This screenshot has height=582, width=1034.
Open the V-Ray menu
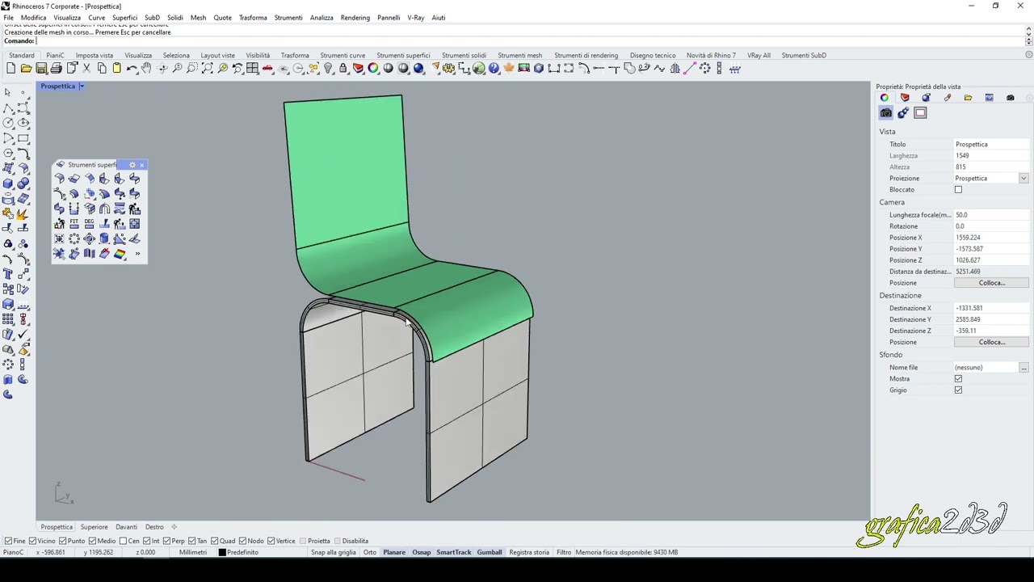pyautogui.click(x=415, y=17)
